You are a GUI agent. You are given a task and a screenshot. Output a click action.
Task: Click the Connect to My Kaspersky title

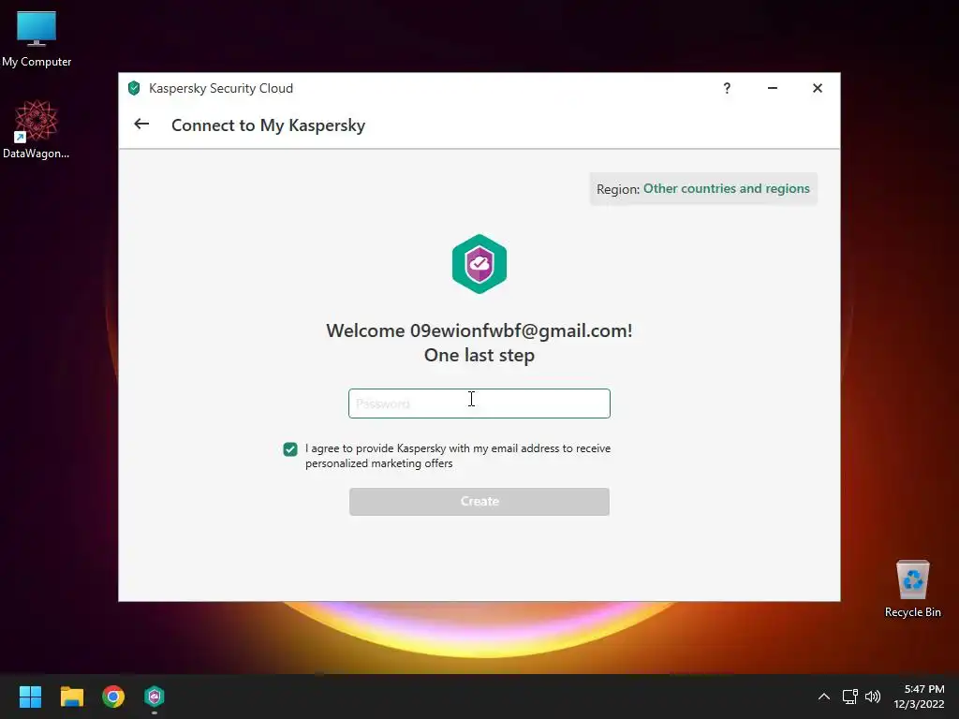(268, 125)
